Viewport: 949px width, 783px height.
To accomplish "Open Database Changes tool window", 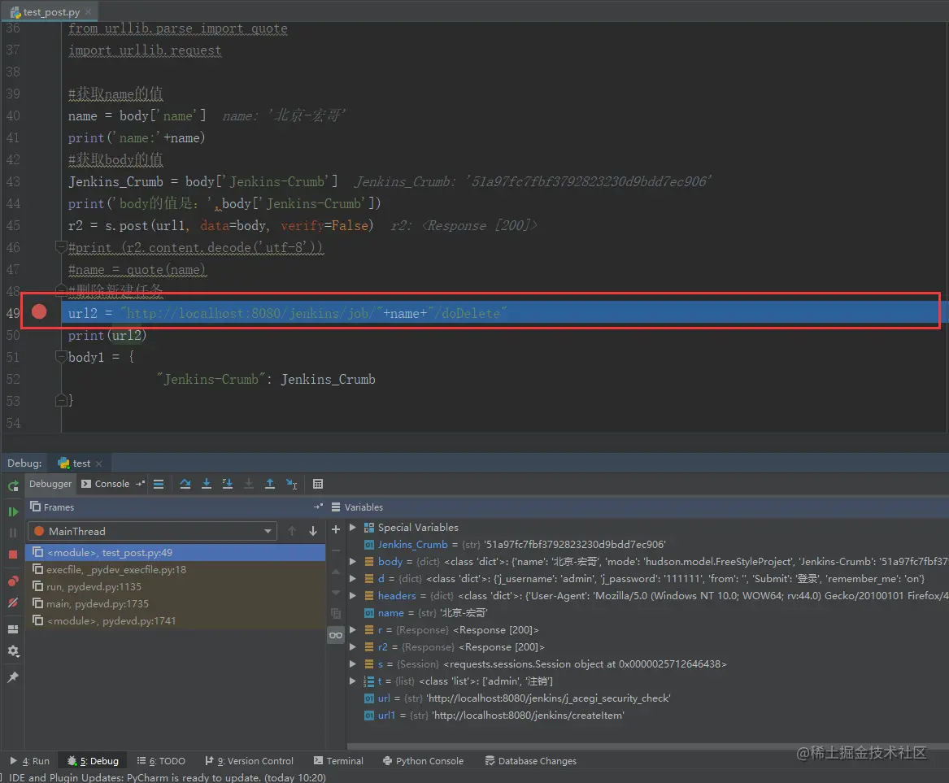I will 531,761.
